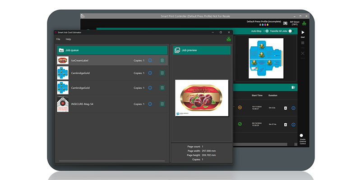This screenshot has width=361, height=180.
Task: Delete the IceCreamLabel job from queue
Action: click(162, 60)
